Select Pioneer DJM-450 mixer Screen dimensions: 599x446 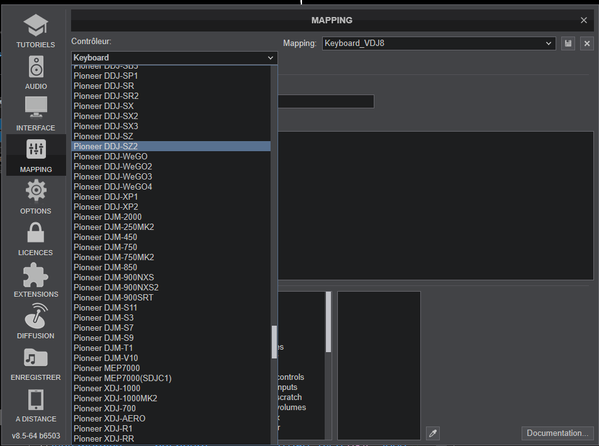[x=171, y=237]
